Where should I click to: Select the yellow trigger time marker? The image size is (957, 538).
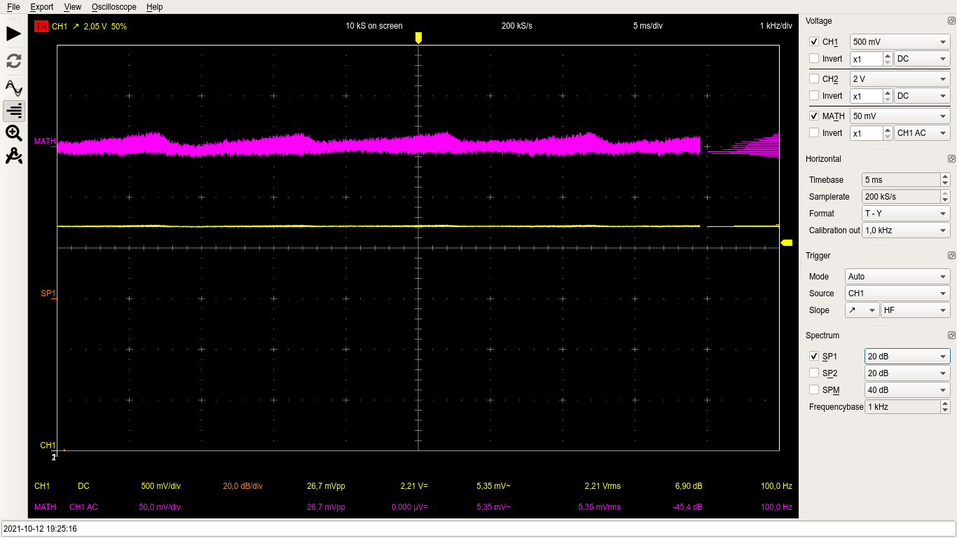point(418,37)
